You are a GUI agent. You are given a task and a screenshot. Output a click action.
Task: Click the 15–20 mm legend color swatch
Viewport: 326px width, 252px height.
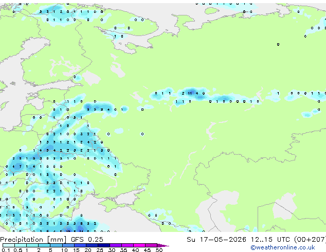tap(80, 245)
